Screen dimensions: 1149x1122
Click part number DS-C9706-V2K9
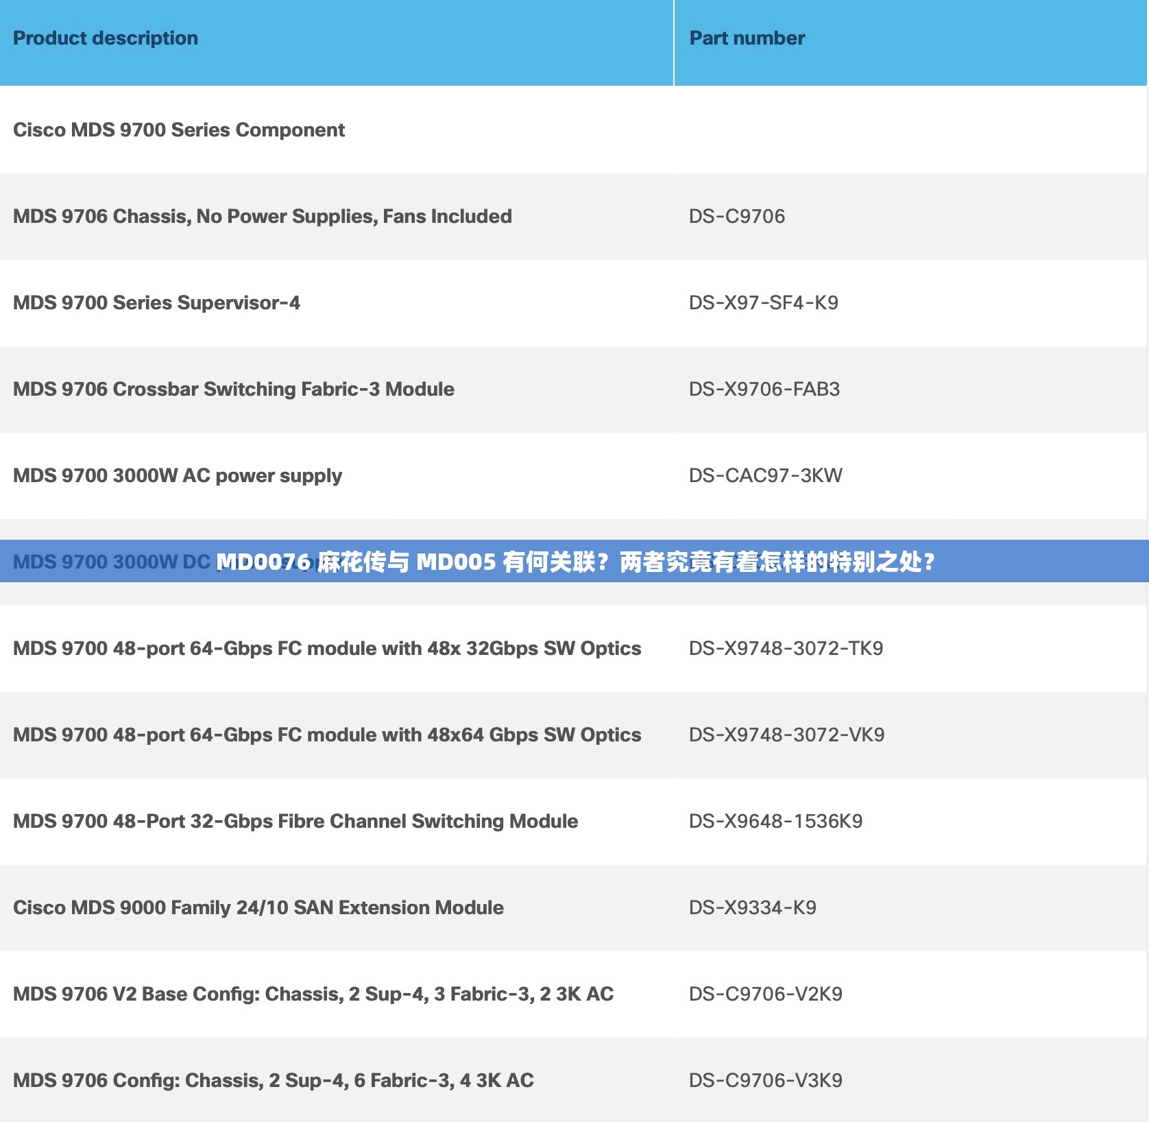(766, 994)
